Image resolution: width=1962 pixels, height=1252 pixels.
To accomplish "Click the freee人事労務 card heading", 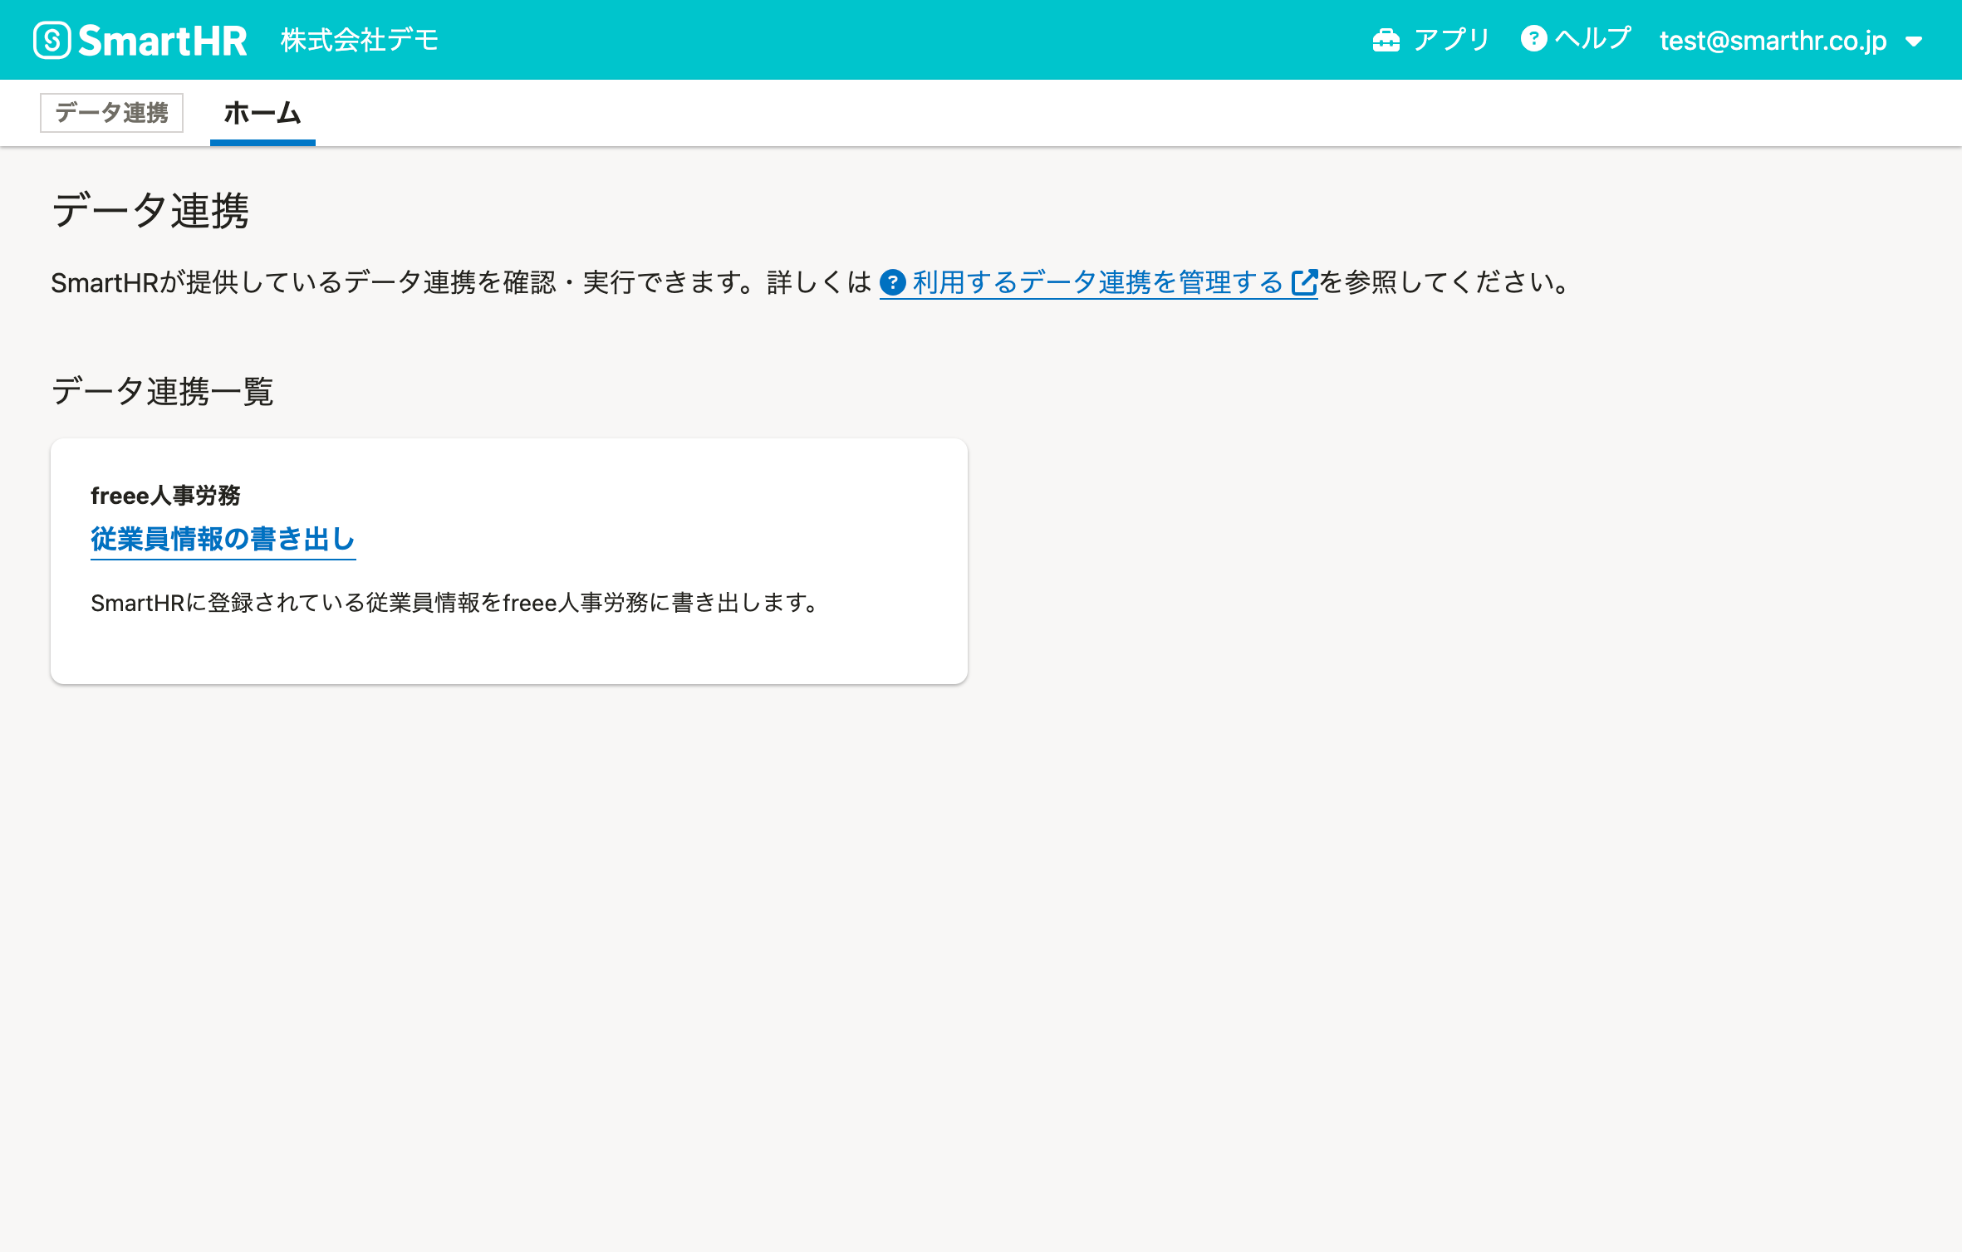I will coord(165,496).
